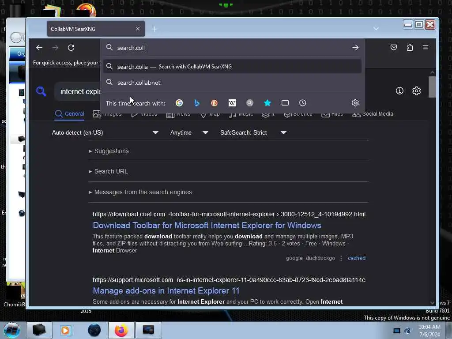
Task: Search this time with Wikipedia icon
Action: pos(232,103)
